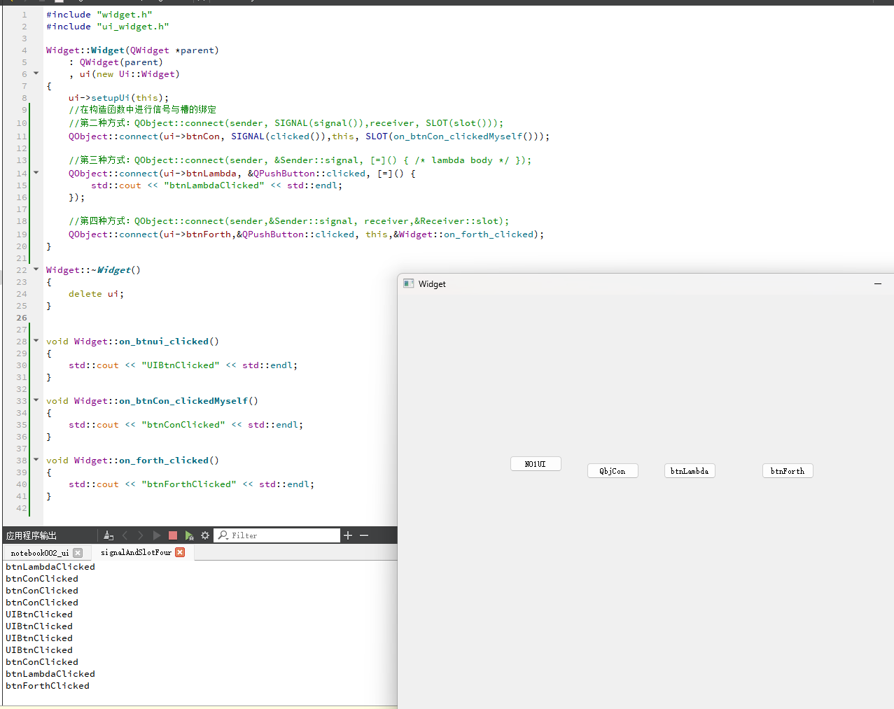Click "ui_widget.h" include on line 2
Image resolution: width=894 pixels, height=709 pixels.
click(x=133, y=27)
